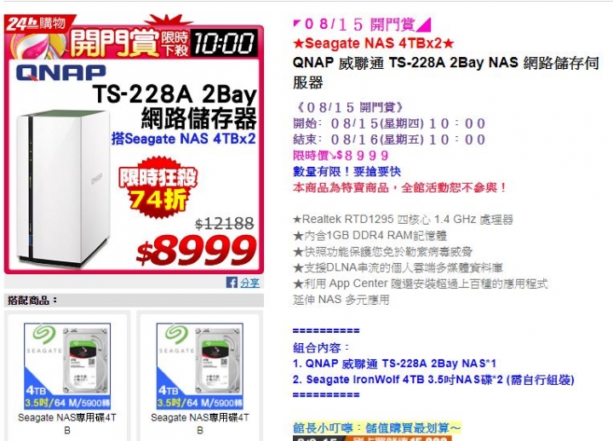
Task: Open second Seagate NAS專用碟4TB product caption
Action: click(x=200, y=424)
